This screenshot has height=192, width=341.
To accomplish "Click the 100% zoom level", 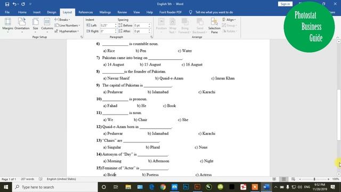I will click(x=336, y=179).
